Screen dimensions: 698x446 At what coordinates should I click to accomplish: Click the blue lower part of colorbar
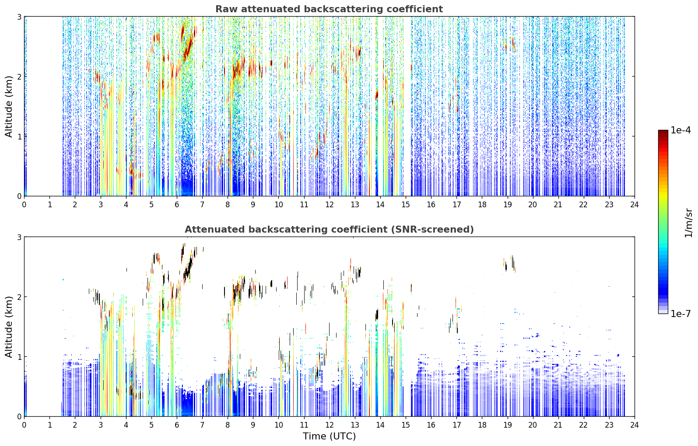pyautogui.click(x=663, y=280)
